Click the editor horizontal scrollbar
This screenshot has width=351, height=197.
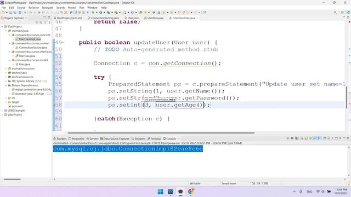(161, 132)
